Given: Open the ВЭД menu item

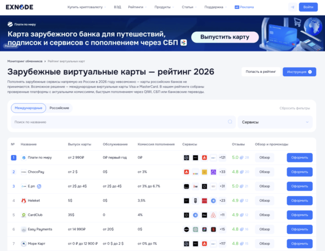Looking at the screenshot, I should click(x=117, y=7).
